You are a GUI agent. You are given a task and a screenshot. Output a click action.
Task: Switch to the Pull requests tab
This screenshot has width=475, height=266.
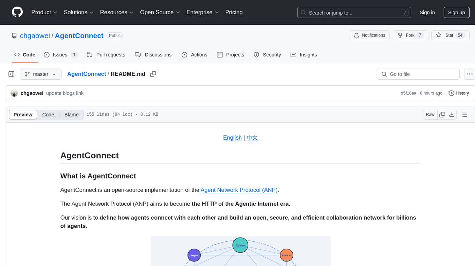106,55
